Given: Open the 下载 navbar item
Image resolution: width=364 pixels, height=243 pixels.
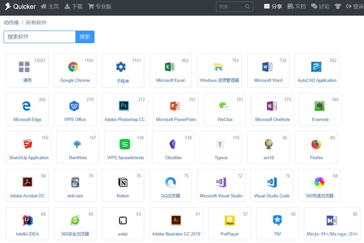Looking at the screenshot, I should (x=74, y=6).
